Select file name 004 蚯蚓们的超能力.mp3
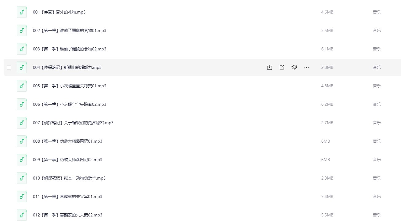The height and width of the screenshot is (222, 401). pos(67,67)
